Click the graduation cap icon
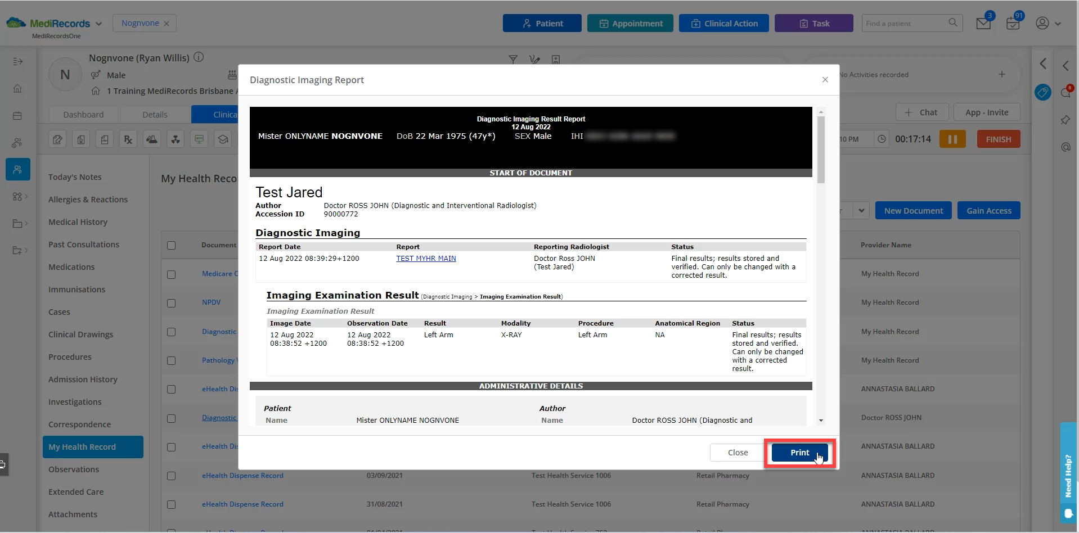The width and height of the screenshot is (1079, 533). coord(223,139)
